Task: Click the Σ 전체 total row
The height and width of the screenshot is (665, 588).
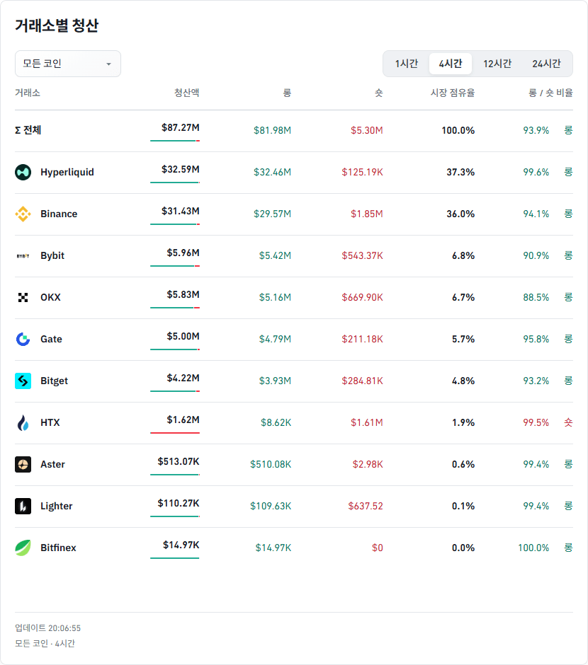Action: click(x=294, y=131)
